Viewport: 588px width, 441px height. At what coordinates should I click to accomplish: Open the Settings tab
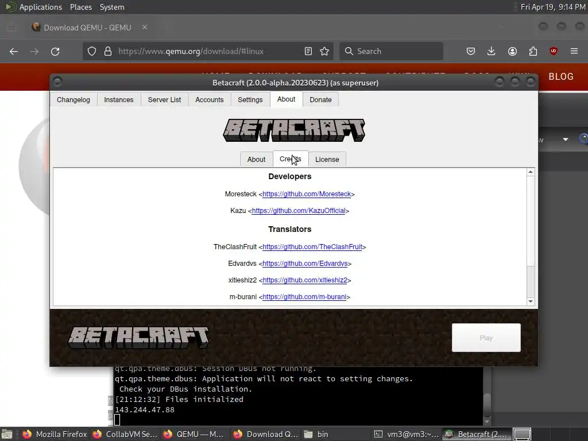tap(250, 100)
